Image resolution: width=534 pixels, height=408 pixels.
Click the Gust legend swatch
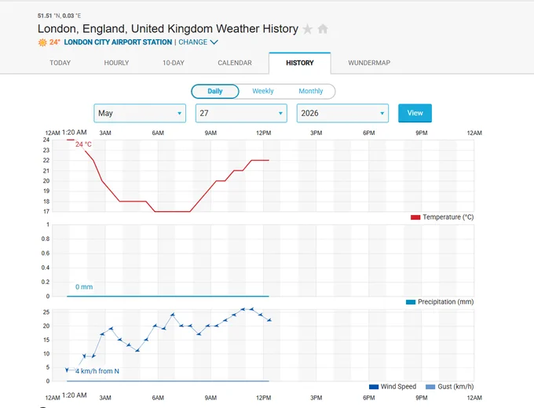430,387
